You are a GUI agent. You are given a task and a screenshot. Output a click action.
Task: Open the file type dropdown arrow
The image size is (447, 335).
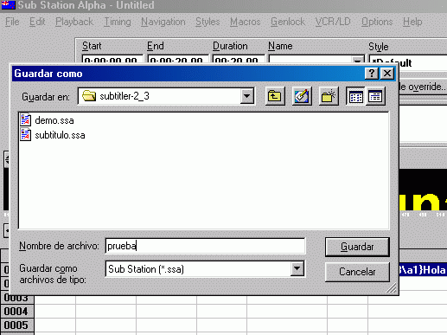click(297, 269)
